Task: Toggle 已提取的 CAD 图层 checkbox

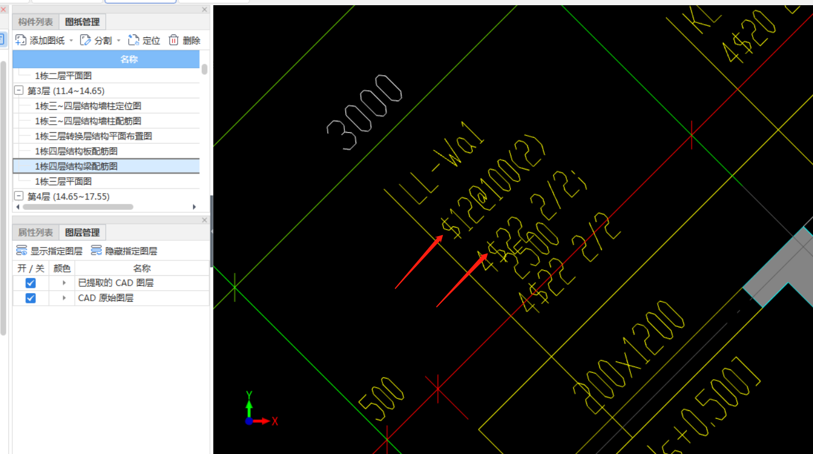Action: tap(30, 283)
